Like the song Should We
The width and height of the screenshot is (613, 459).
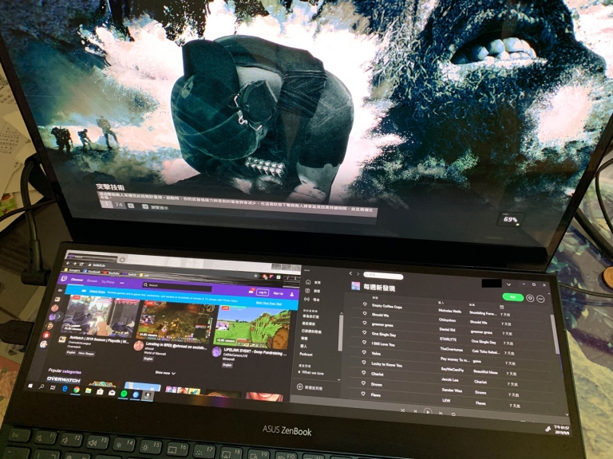tap(364, 313)
